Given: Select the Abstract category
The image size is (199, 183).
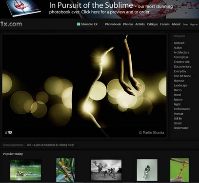Looking at the screenshot, I should pos(179,43).
